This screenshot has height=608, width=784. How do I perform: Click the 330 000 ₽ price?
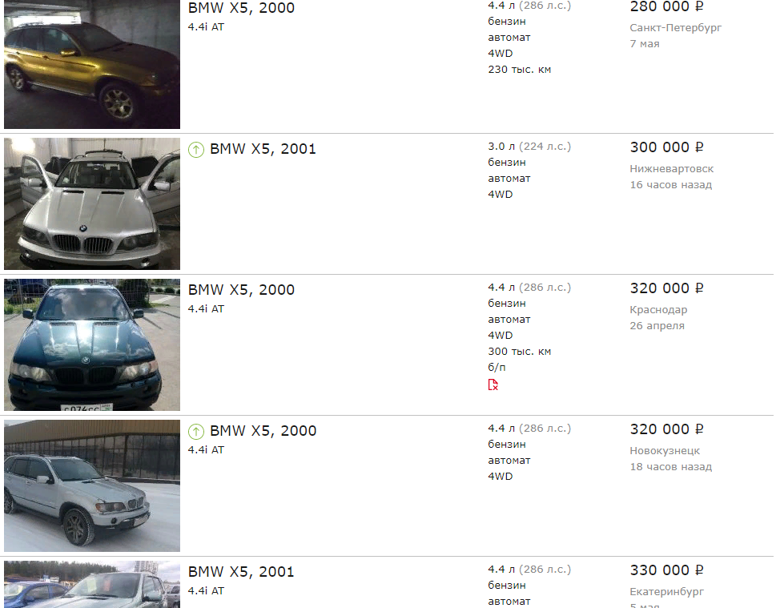click(666, 570)
